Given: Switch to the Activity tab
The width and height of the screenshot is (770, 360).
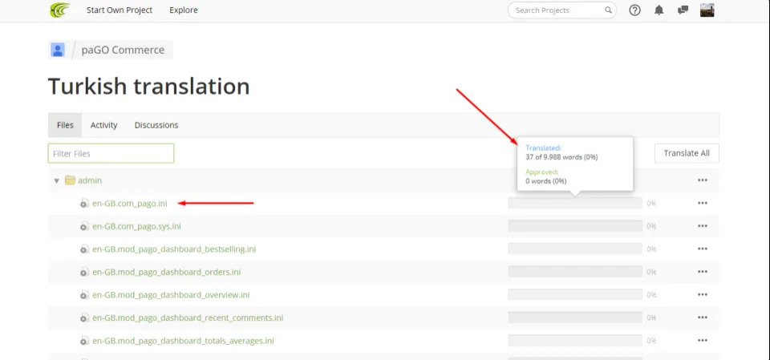Looking at the screenshot, I should click(103, 125).
